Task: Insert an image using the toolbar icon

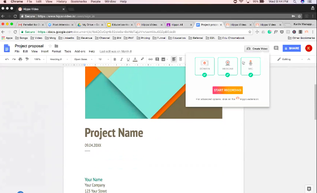Action: click(163, 59)
